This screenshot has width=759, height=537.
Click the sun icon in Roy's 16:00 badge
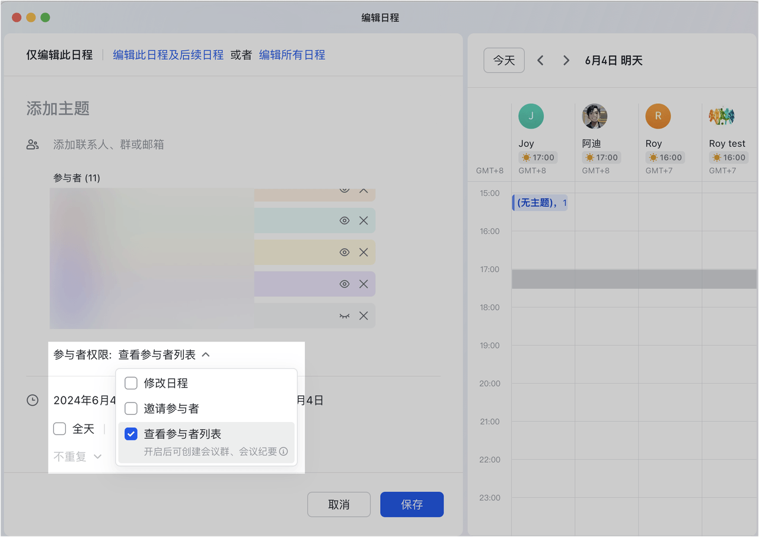[x=653, y=158]
